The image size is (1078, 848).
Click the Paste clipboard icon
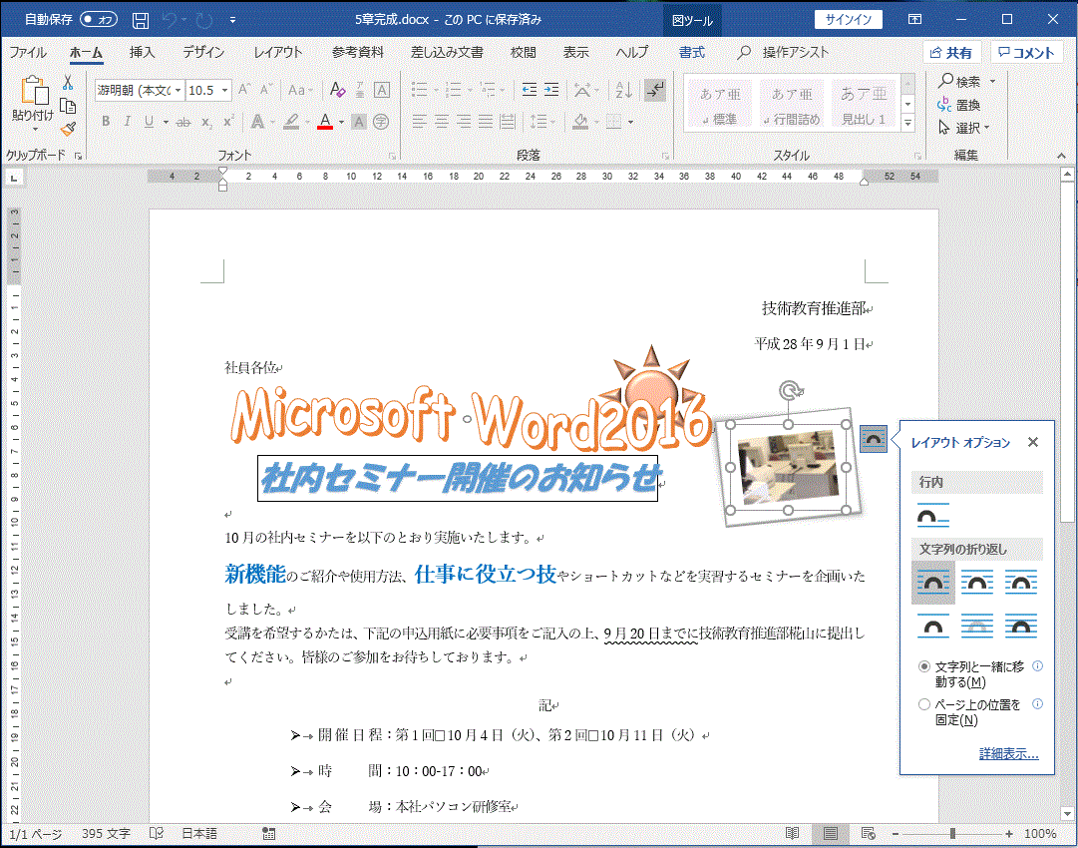pos(33,92)
